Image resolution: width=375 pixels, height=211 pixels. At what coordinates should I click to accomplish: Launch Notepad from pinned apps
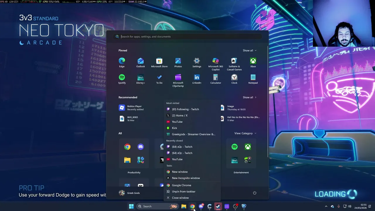point(253,79)
